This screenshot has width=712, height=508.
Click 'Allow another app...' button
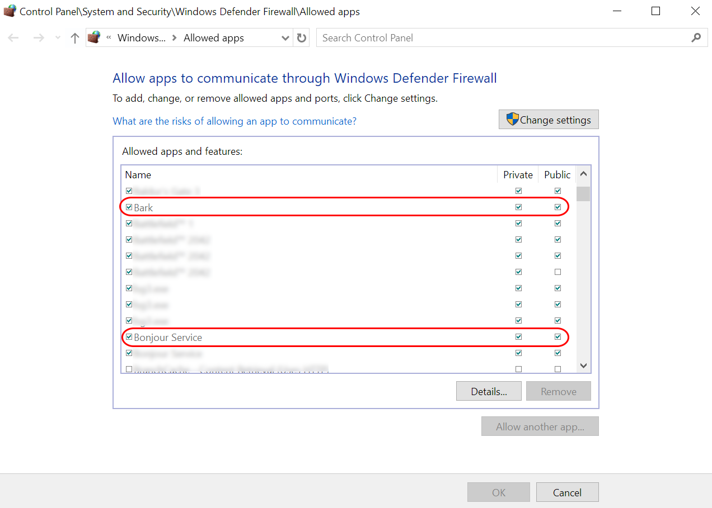pos(540,426)
